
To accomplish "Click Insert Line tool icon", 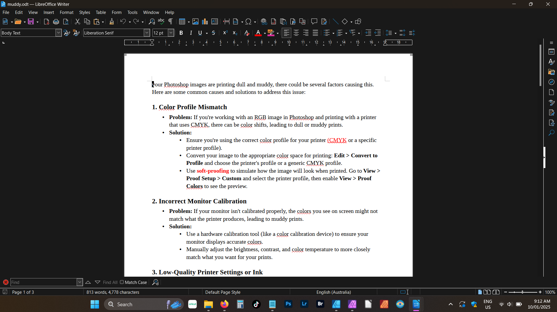I will (335, 22).
